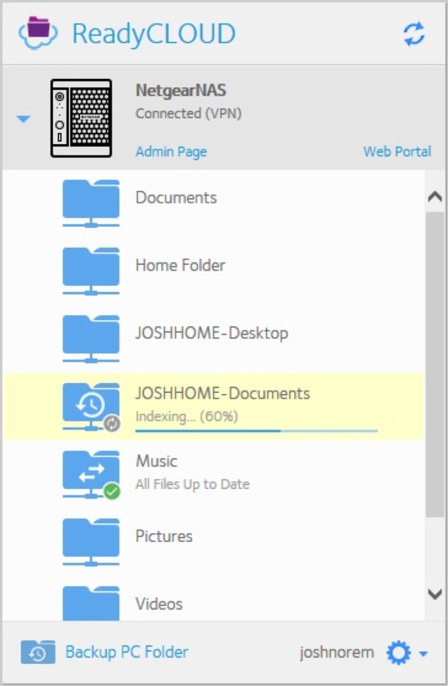This screenshot has width=448, height=686.
Task: Click the Documents network folder icon
Action: coord(91,204)
